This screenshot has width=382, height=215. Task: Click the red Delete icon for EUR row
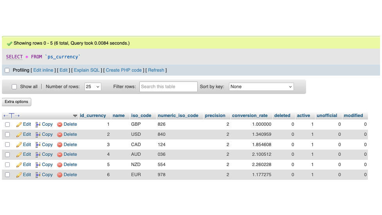click(59, 175)
